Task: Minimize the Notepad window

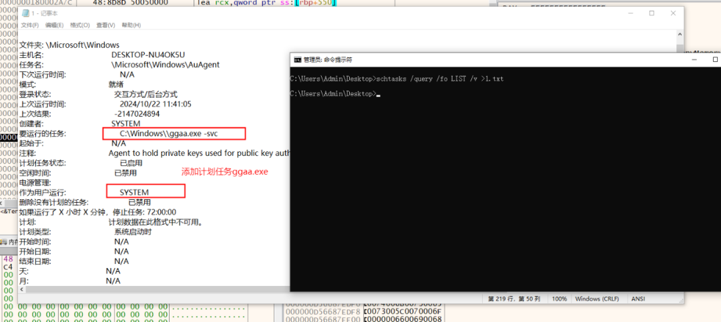Action: point(630,13)
